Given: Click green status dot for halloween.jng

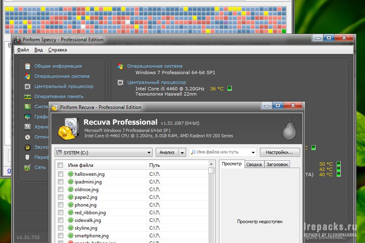Looking at the screenshot, I should click(71, 174).
